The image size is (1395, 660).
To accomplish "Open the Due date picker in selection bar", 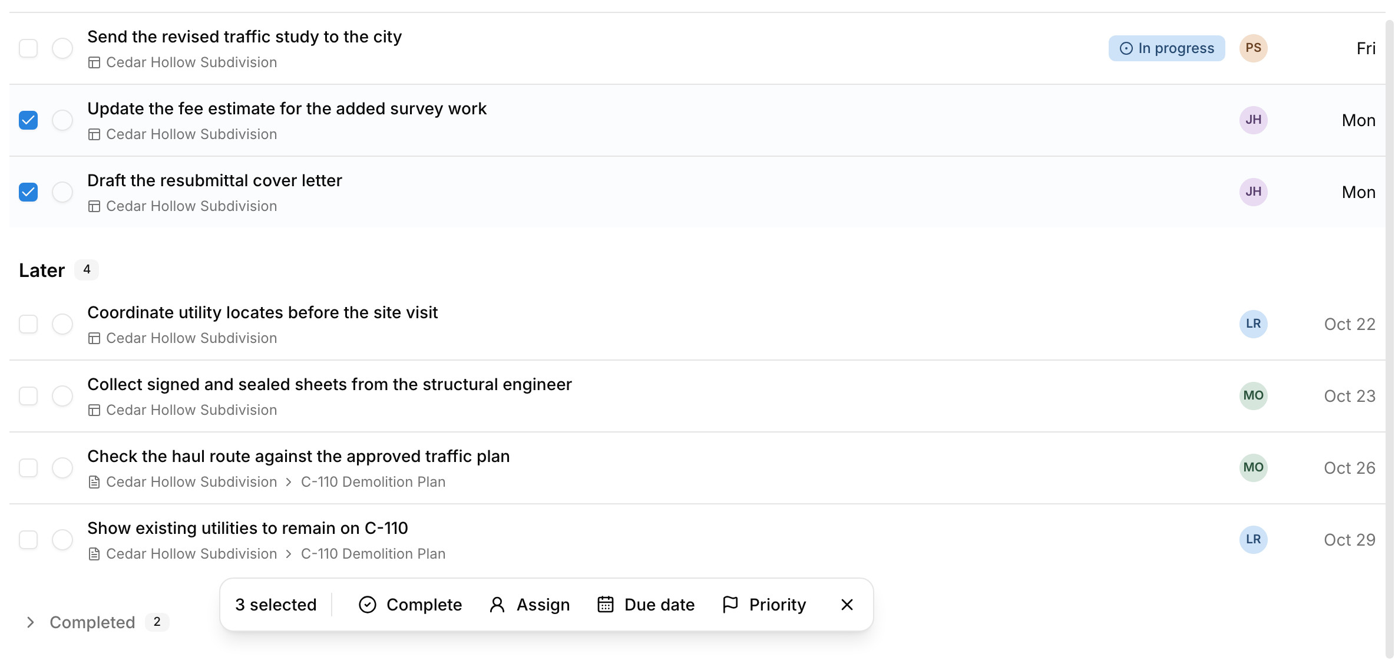I will point(646,605).
